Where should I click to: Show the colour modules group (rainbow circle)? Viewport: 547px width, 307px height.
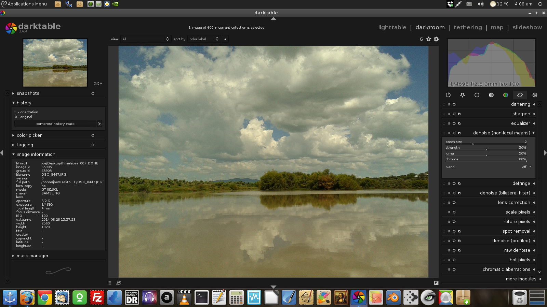pos(506,95)
